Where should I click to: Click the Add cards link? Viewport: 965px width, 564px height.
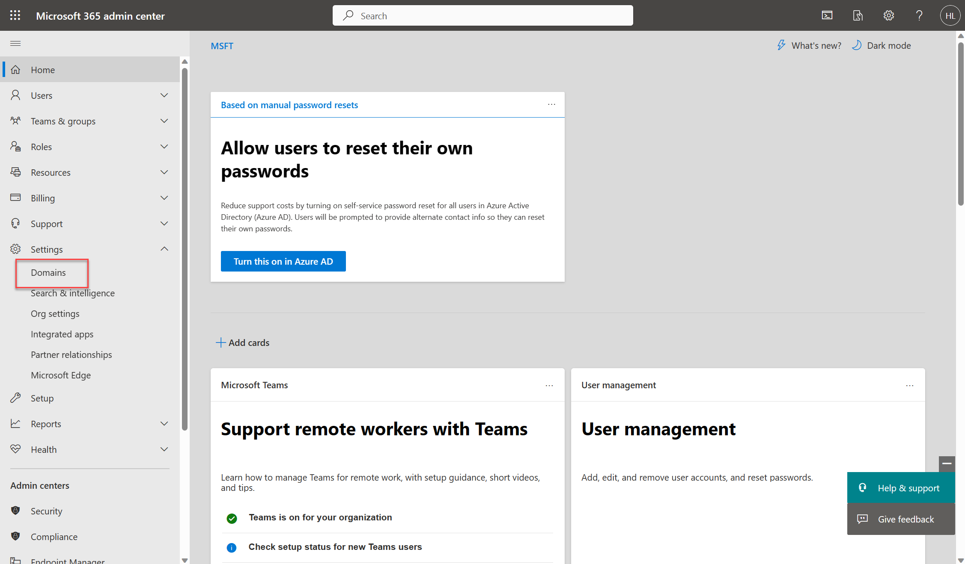(242, 342)
